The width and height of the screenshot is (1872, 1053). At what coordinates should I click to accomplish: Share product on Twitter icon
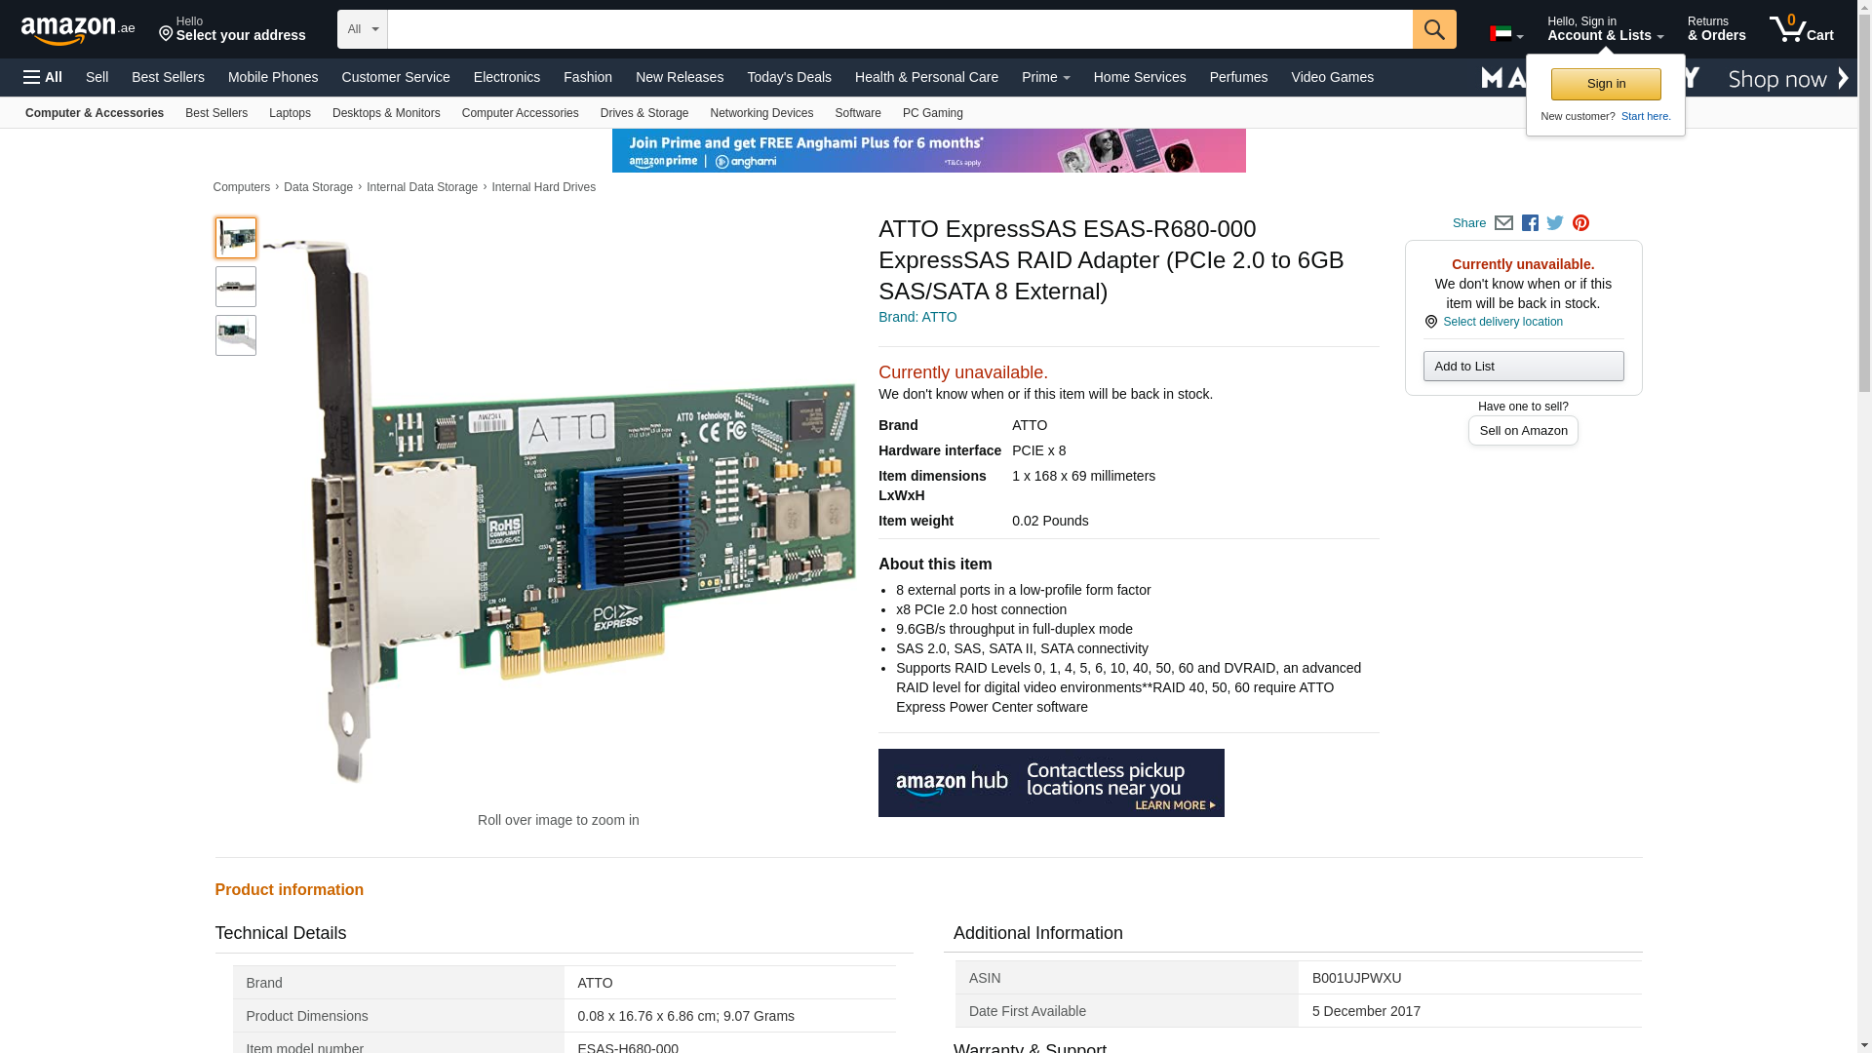[1555, 223]
